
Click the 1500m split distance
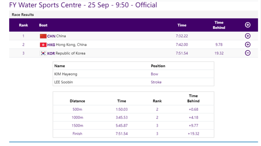(77, 126)
